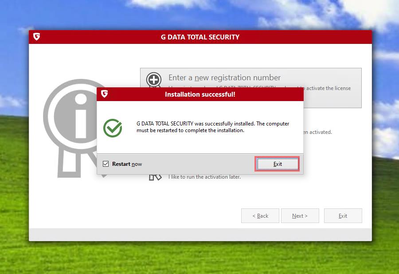Viewport: 399px width, 274px height.
Task: Click the icon beside 'I like to run the activation later'
Action: 155,177
